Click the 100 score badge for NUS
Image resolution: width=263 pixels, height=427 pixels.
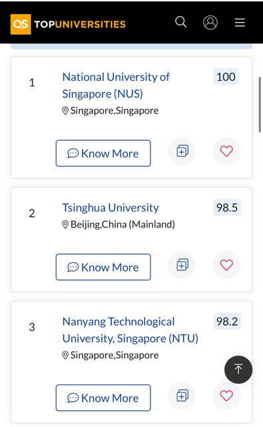coord(226,77)
